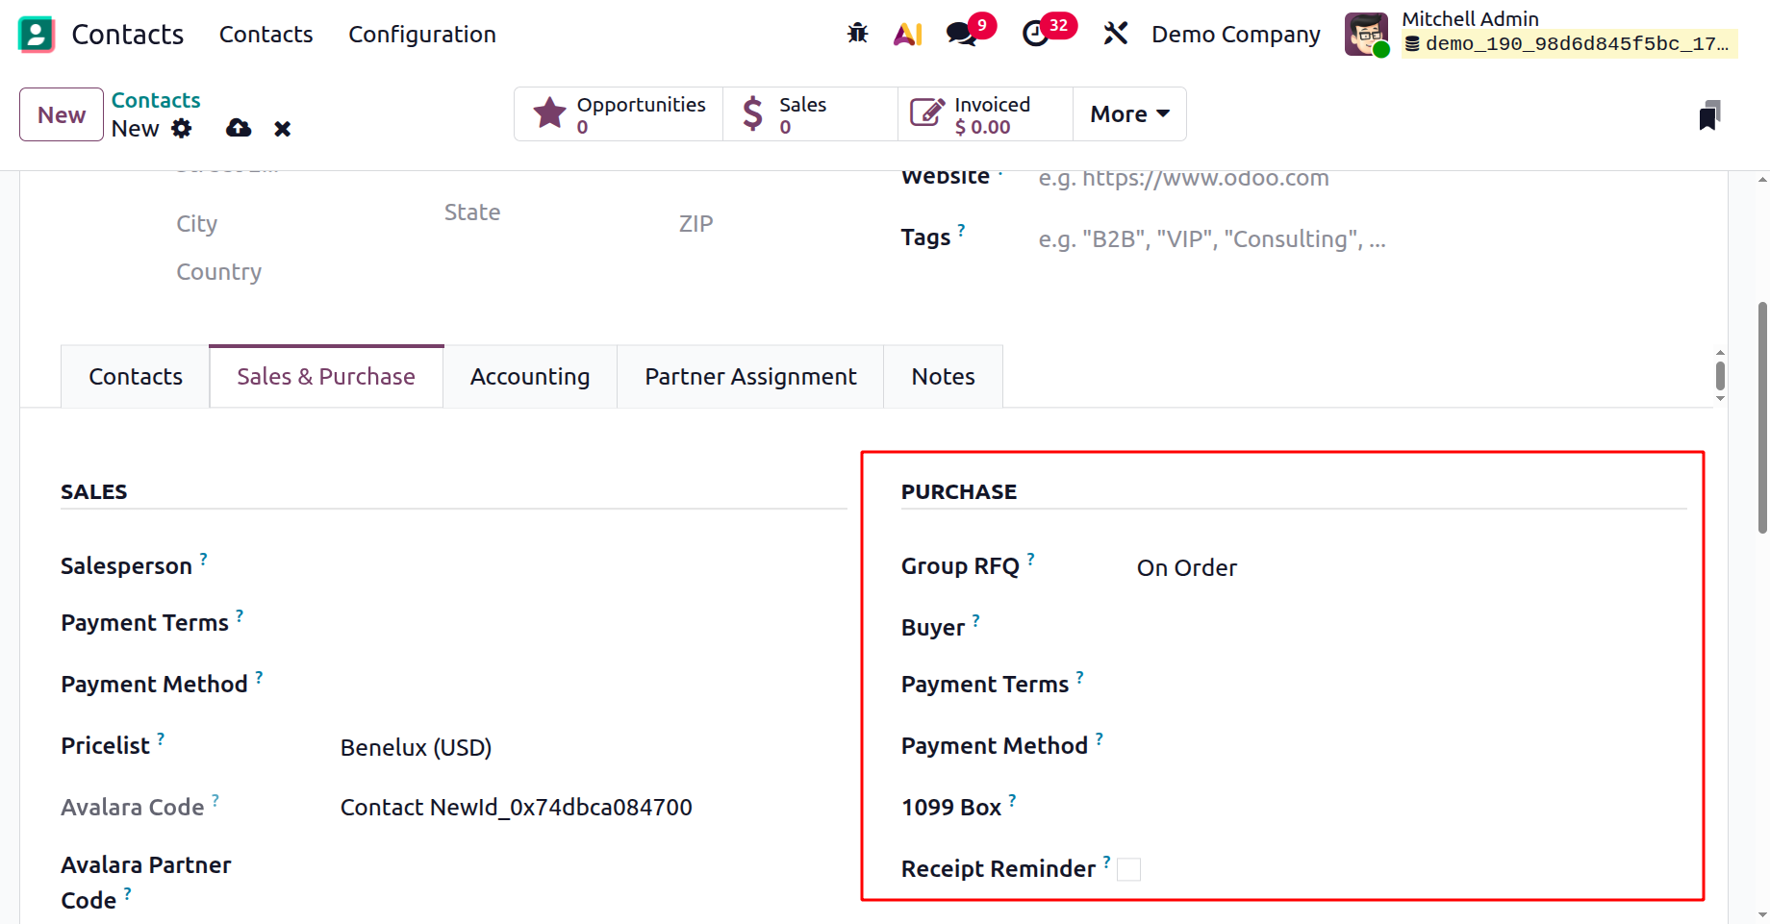Click the bookmark icon at top right
The width and height of the screenshot is (1770, 924).
coord(1708,115)
